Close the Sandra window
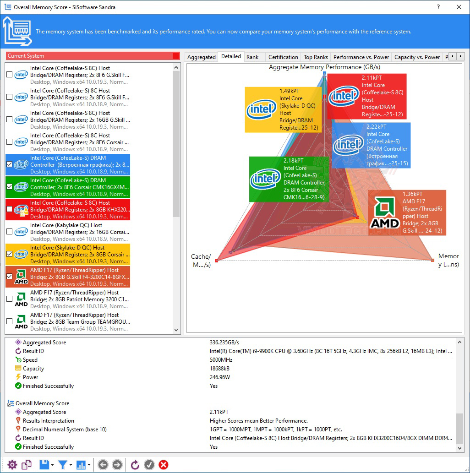470x473 pixels. tap(459, 7)
